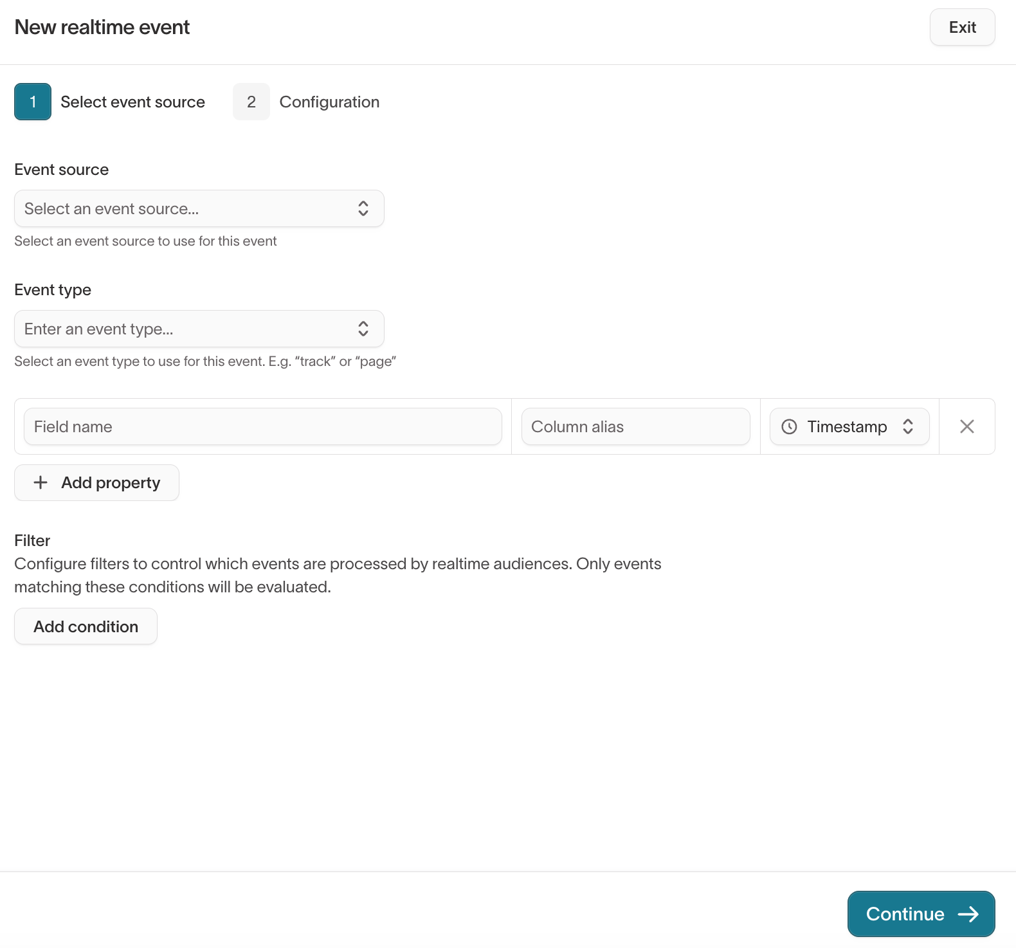Remove the property row with the X icon
This screenshot has height=948, width=1016.
point(966,426)
